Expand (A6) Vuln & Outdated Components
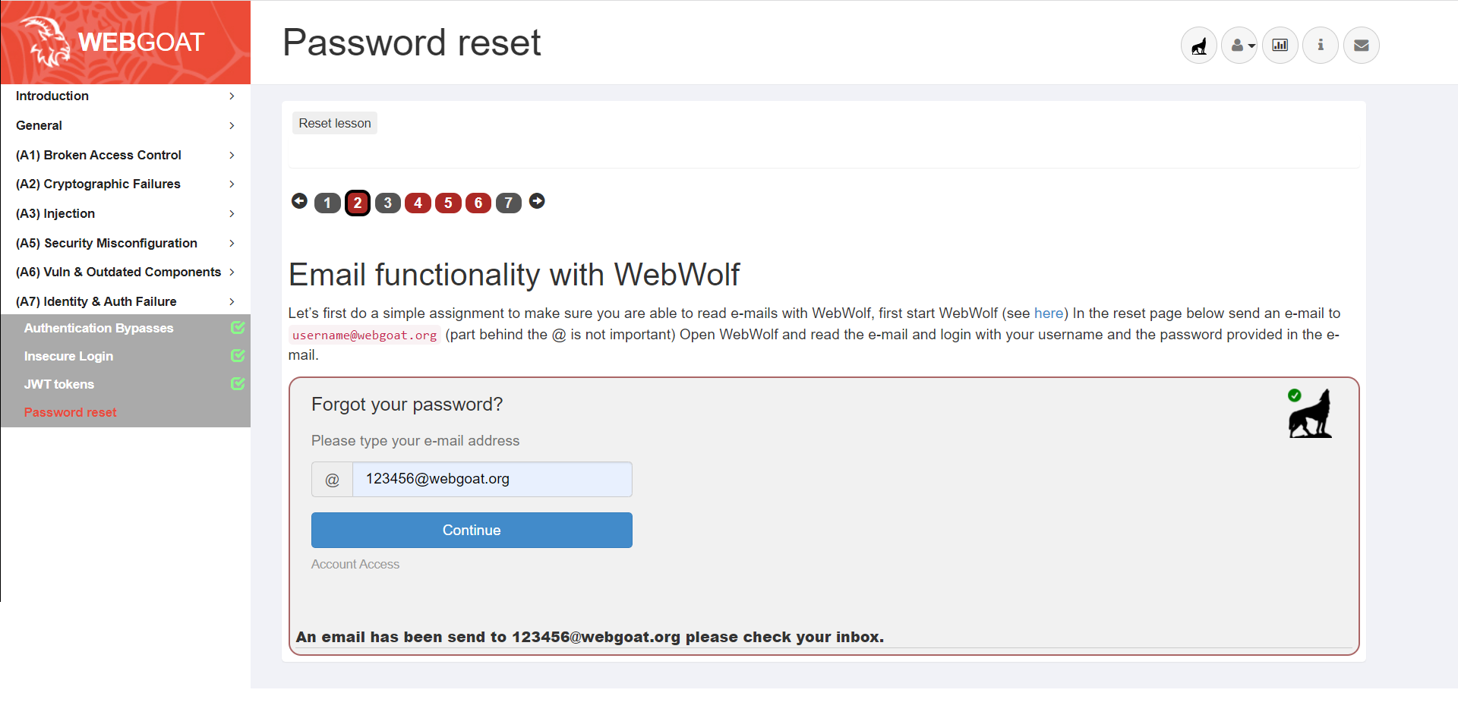 (x=125, y=272)
